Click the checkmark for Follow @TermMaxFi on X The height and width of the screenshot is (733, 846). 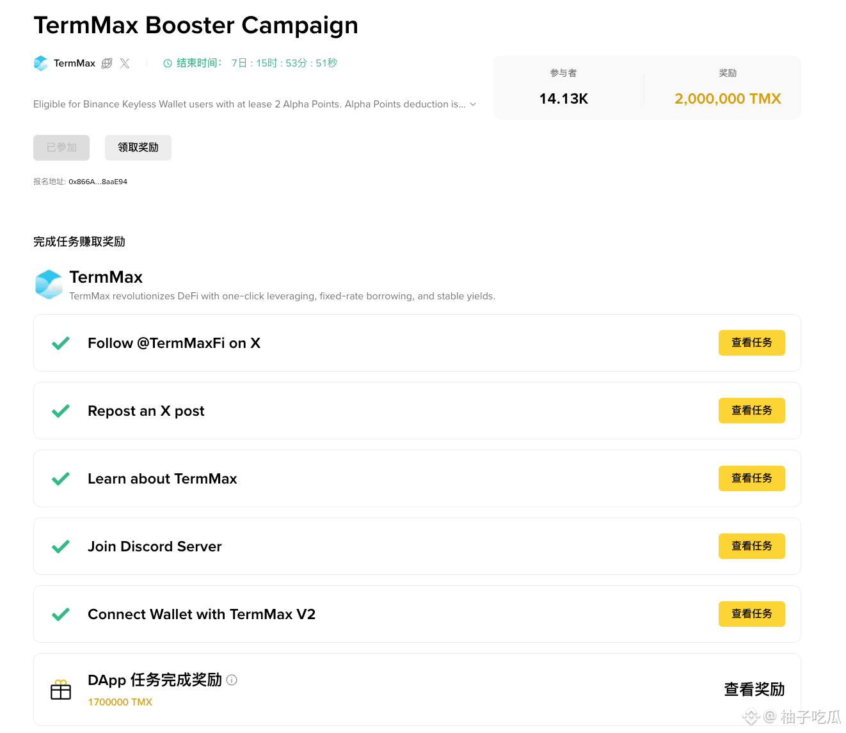(x=61, y=343)
